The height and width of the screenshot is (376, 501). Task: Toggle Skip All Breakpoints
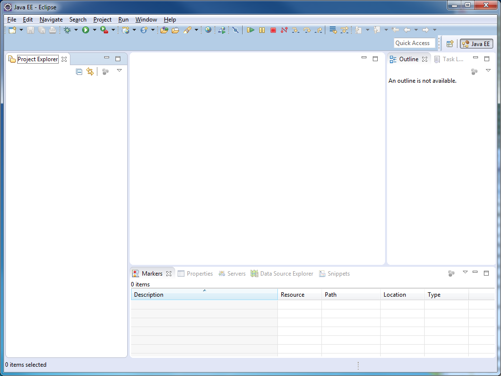(x=235, y=30)
